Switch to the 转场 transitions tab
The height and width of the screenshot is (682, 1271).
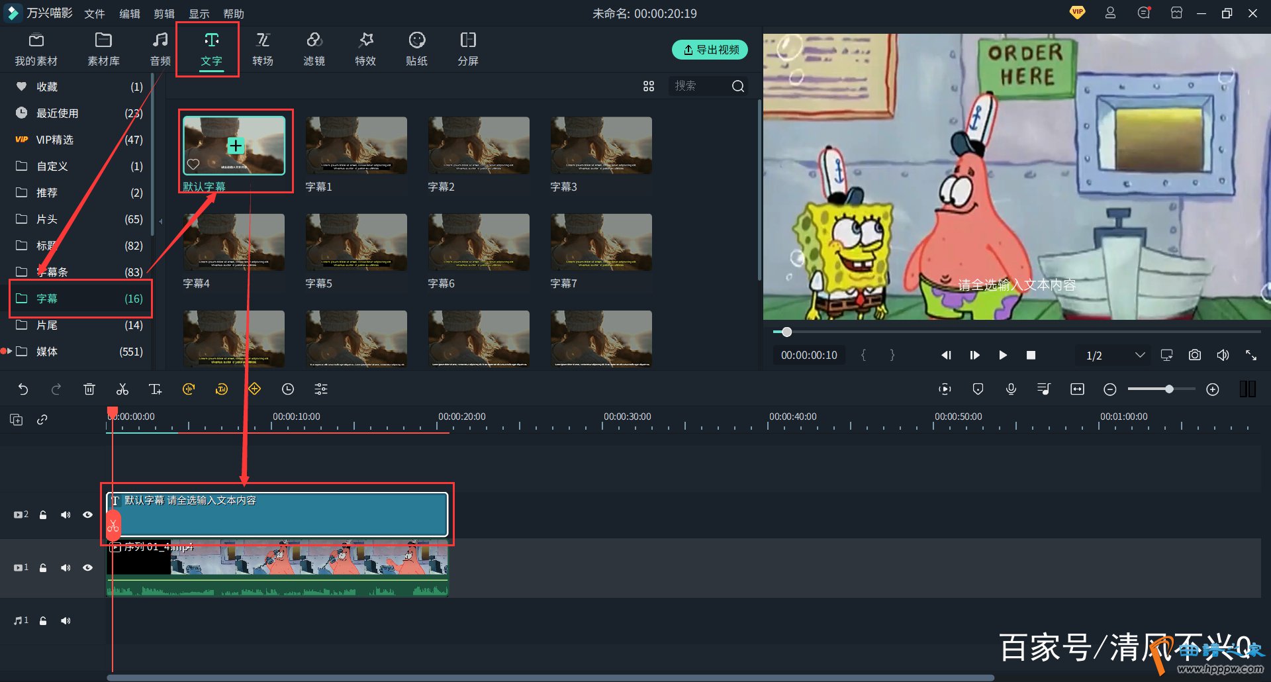tap(263, 50)
